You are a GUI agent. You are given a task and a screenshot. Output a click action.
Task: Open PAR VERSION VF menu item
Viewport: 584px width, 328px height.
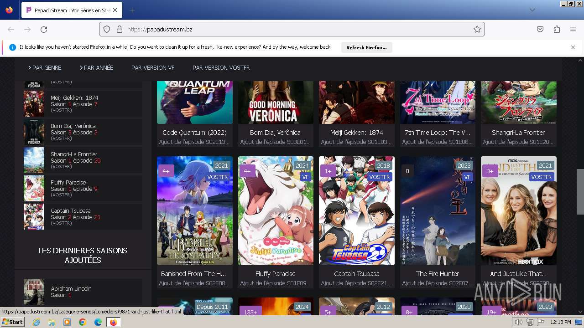153,67
